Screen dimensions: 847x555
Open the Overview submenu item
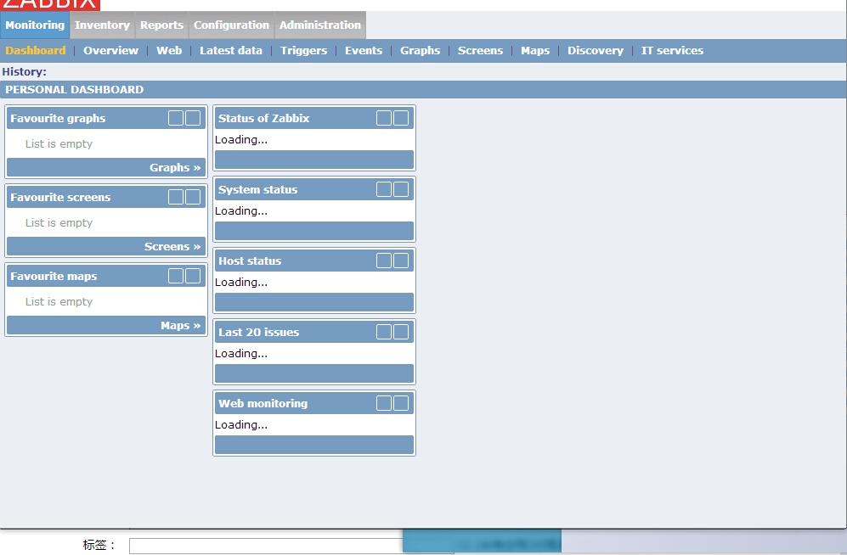pyautogui.click(x=110, y=51)
